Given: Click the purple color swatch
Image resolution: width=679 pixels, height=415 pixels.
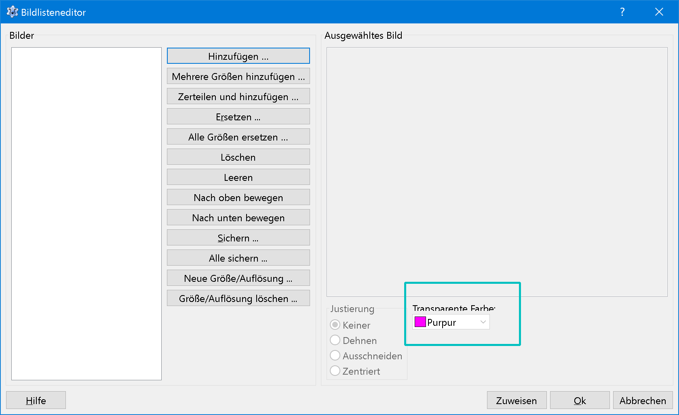Looking at the screenshot, I should (x=420, y=322).
